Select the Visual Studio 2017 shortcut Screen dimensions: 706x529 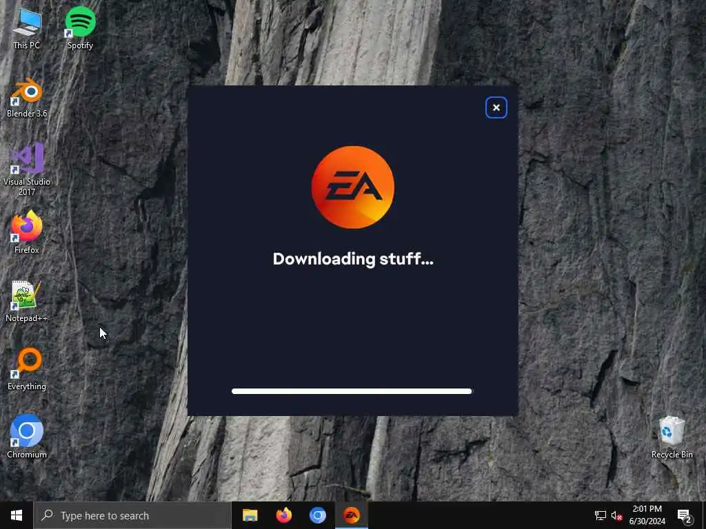pyautogui.click(x=27, y=169)
